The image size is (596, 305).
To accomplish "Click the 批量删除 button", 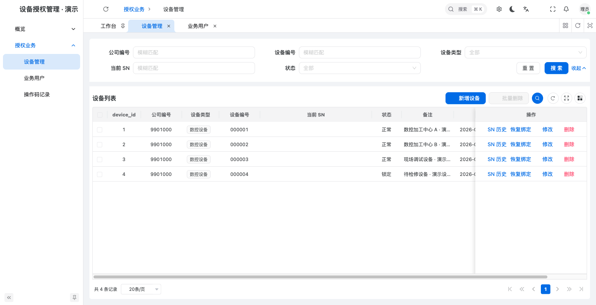I will coord(509,98).
